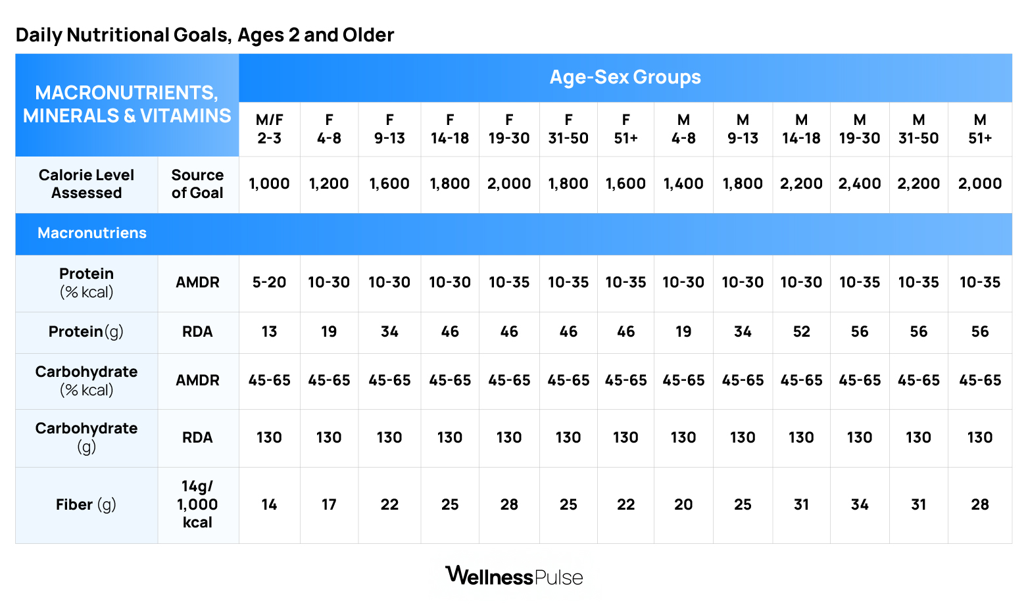Click the Fiber (g) row label

86,504
